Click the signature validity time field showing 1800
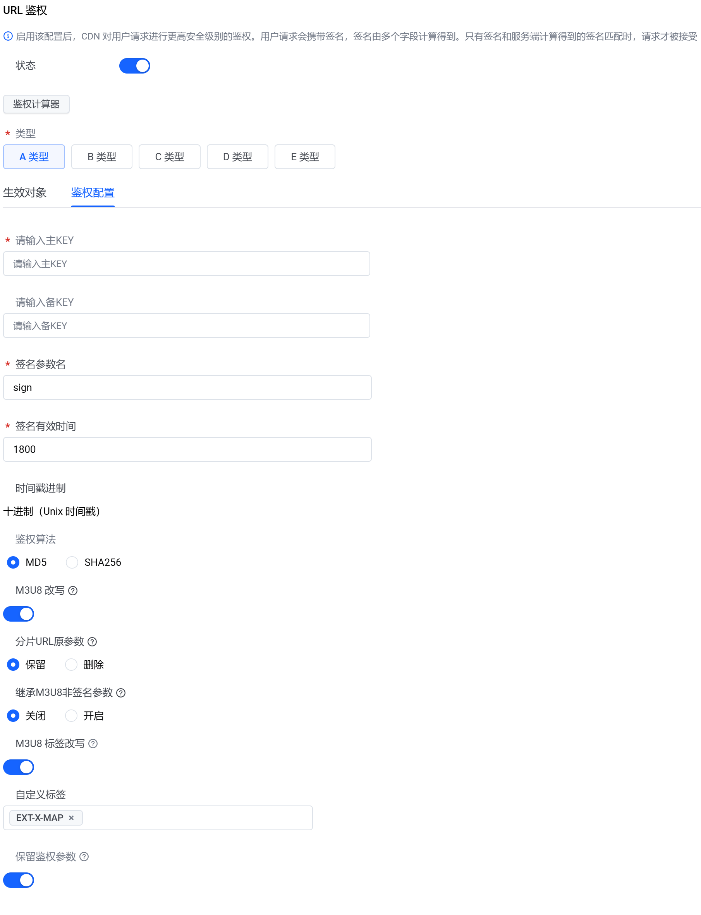This screenshot has width=701, height=915. click(187, 449)
